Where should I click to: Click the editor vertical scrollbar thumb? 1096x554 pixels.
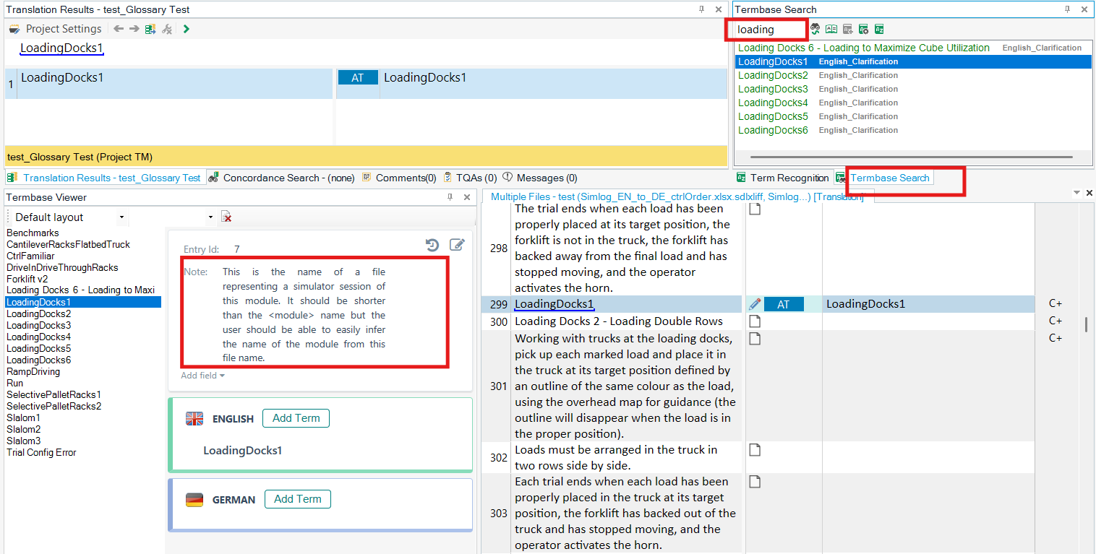[1086, 324]
